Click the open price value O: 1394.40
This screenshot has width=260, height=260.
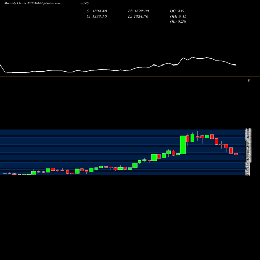click(x=97, y=11)
